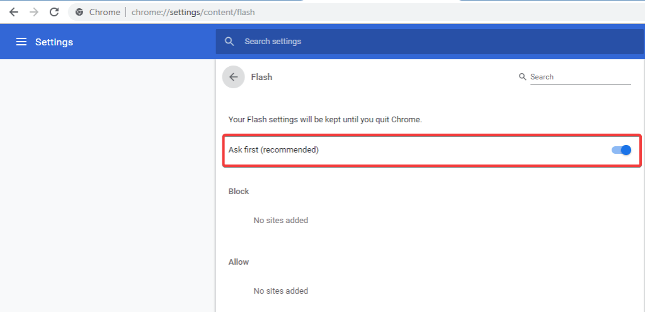This screenshot has height=312, width=645.
Task: Click the small search icon beside Flash
Action: point(522,77)
